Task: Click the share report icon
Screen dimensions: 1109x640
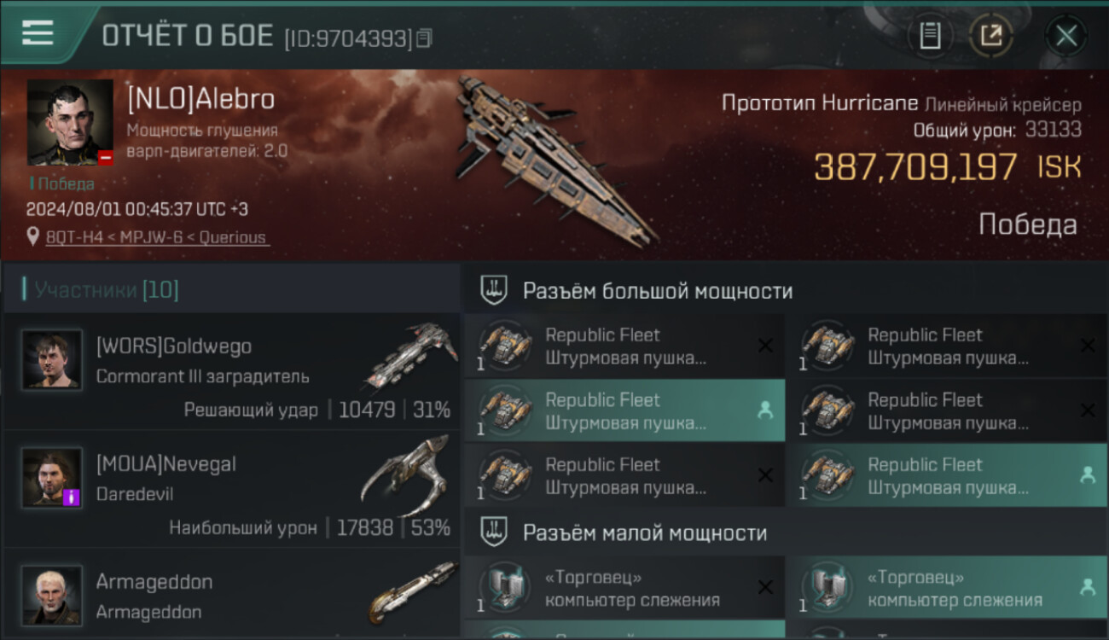Action: tap(990, 36)
